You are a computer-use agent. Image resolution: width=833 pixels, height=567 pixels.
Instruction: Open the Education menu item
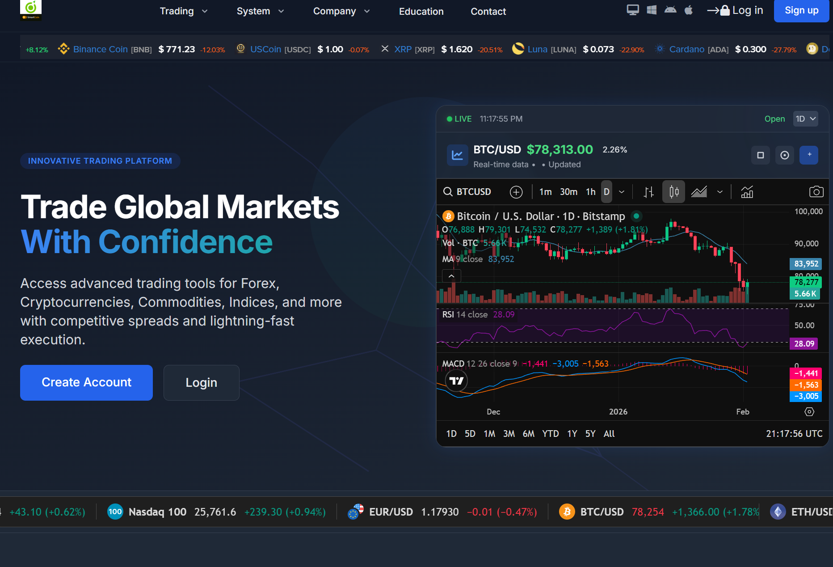pyautogui.click(x=421, y=11)
